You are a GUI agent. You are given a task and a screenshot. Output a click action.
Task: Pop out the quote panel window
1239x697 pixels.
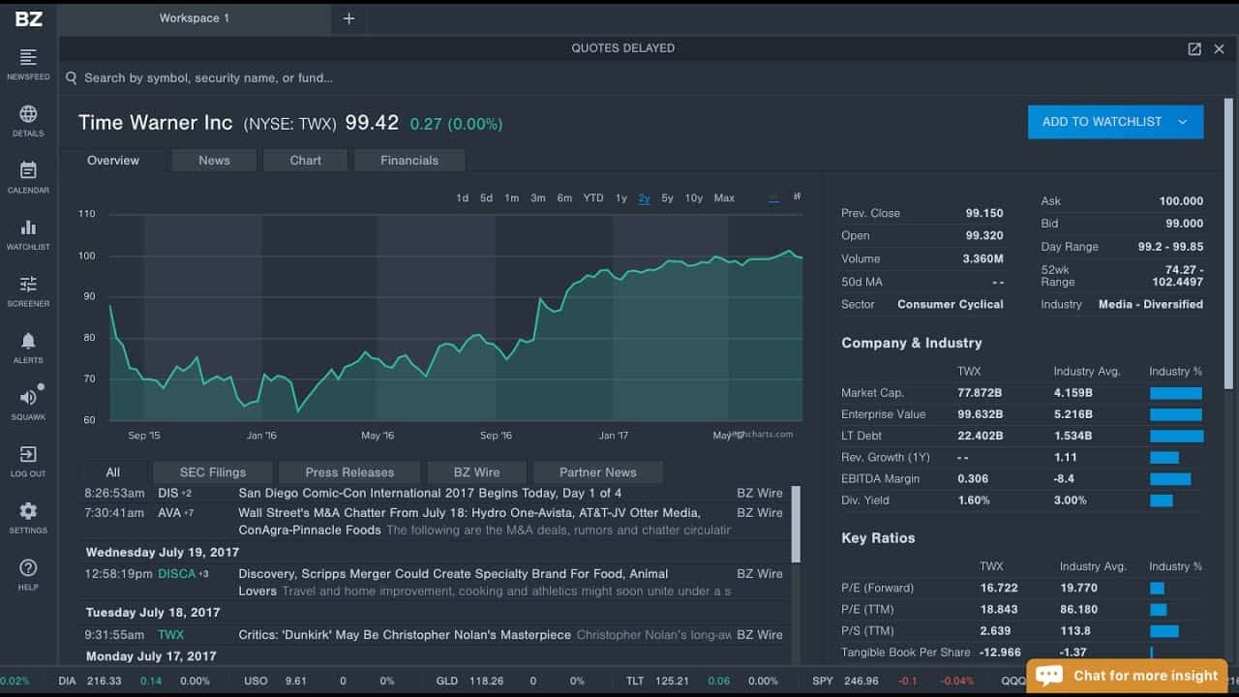click(1194, 48)
